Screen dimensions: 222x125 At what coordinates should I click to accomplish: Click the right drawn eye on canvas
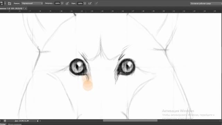pos(126,67)
